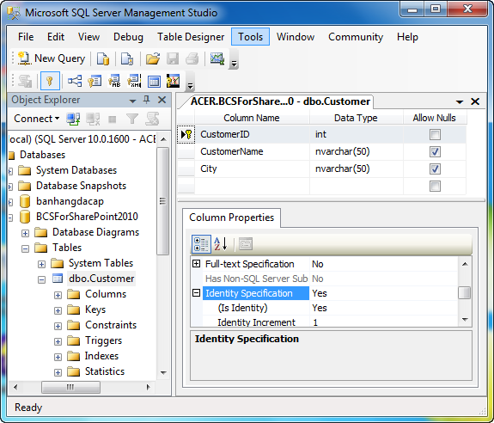Uncheck Allow Nulls for City

tap(435, 169)
